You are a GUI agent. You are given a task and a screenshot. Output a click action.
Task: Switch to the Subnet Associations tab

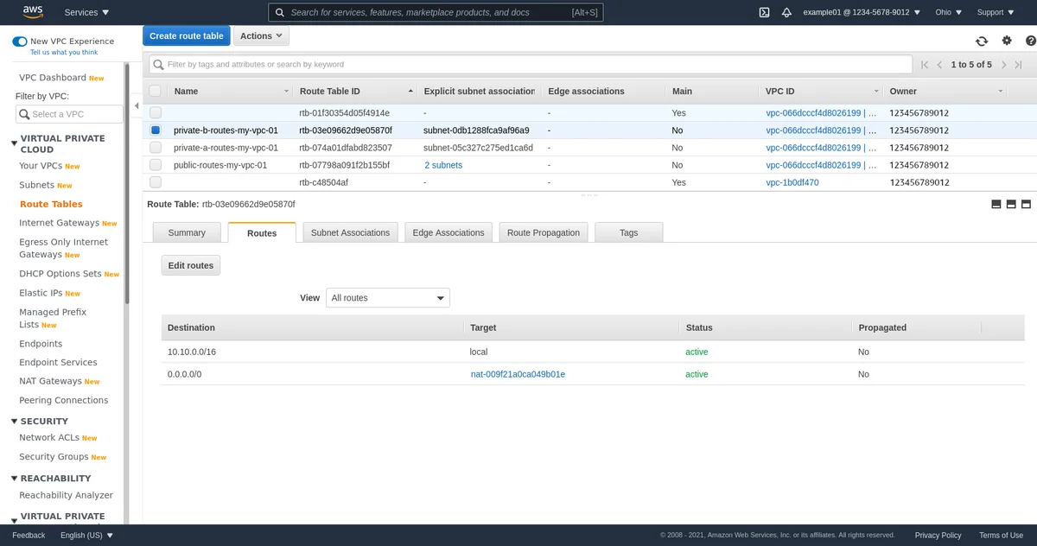350,232
